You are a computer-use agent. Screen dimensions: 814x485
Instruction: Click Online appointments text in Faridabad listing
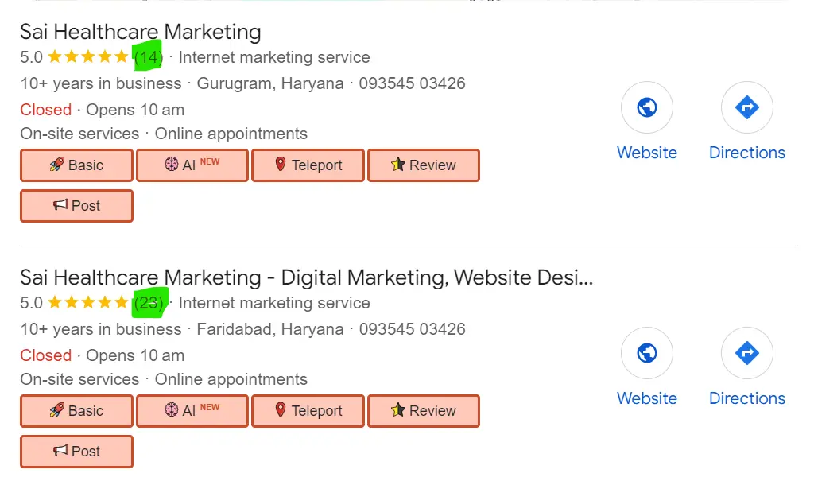231,379
